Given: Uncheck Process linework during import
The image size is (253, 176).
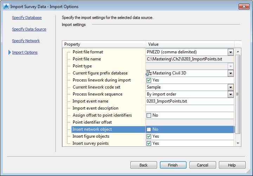Looking at the screenshot, I should coord(149,80).
